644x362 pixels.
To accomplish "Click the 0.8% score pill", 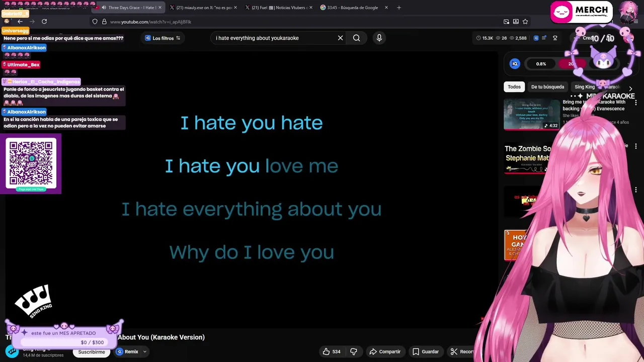I will (x=541, y=64).
